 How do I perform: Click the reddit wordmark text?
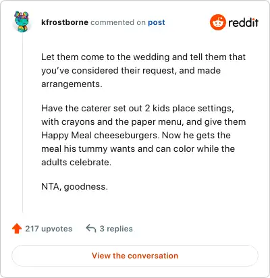(x=243, y=22)
